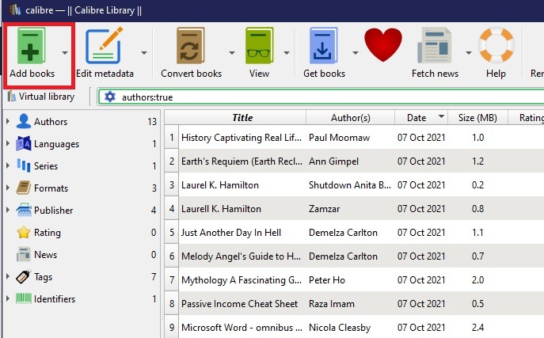Open the Fetch news dropdown arrow

(x=469, y=53)
